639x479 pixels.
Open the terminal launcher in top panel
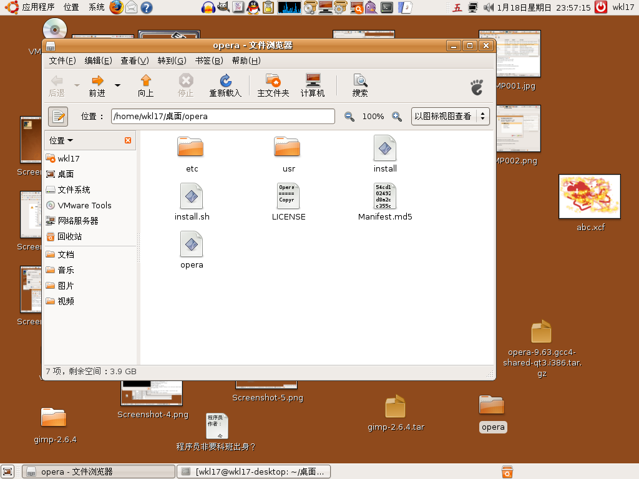pos(387,7)
